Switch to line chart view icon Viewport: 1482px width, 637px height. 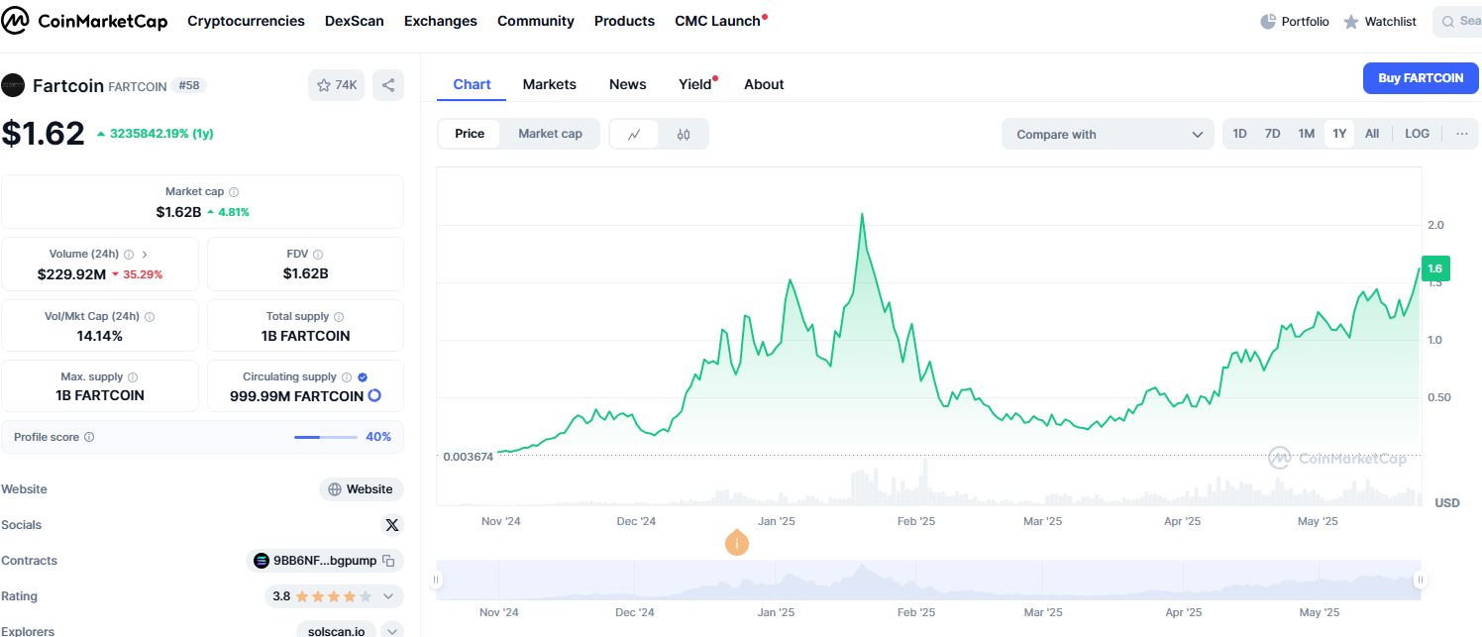click(634, 134)
